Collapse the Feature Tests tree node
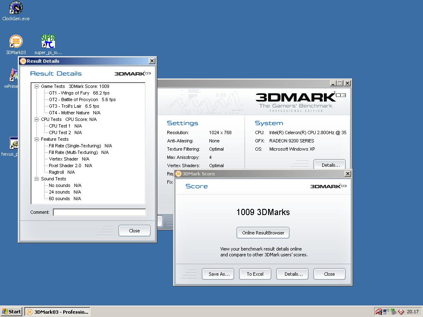The image size is (423, 317). click(36, 140)
